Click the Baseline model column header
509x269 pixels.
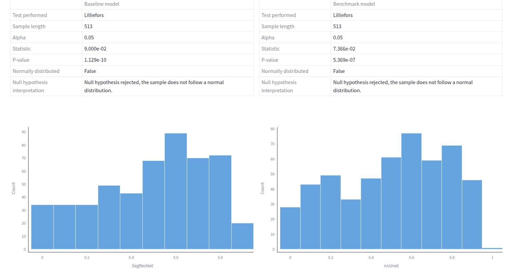[x=102, y=4]
